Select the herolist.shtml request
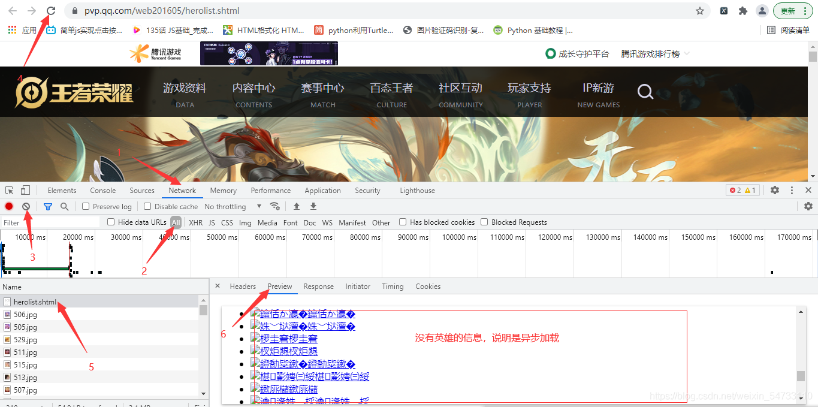 (x=99, y=302)
